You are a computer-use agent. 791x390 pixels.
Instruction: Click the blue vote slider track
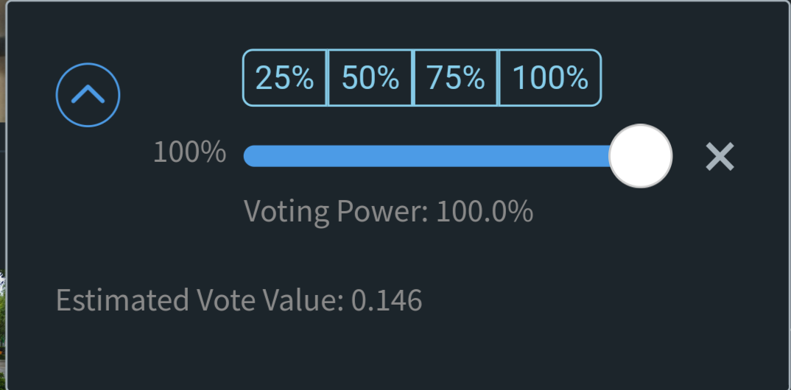click(427, 156)
